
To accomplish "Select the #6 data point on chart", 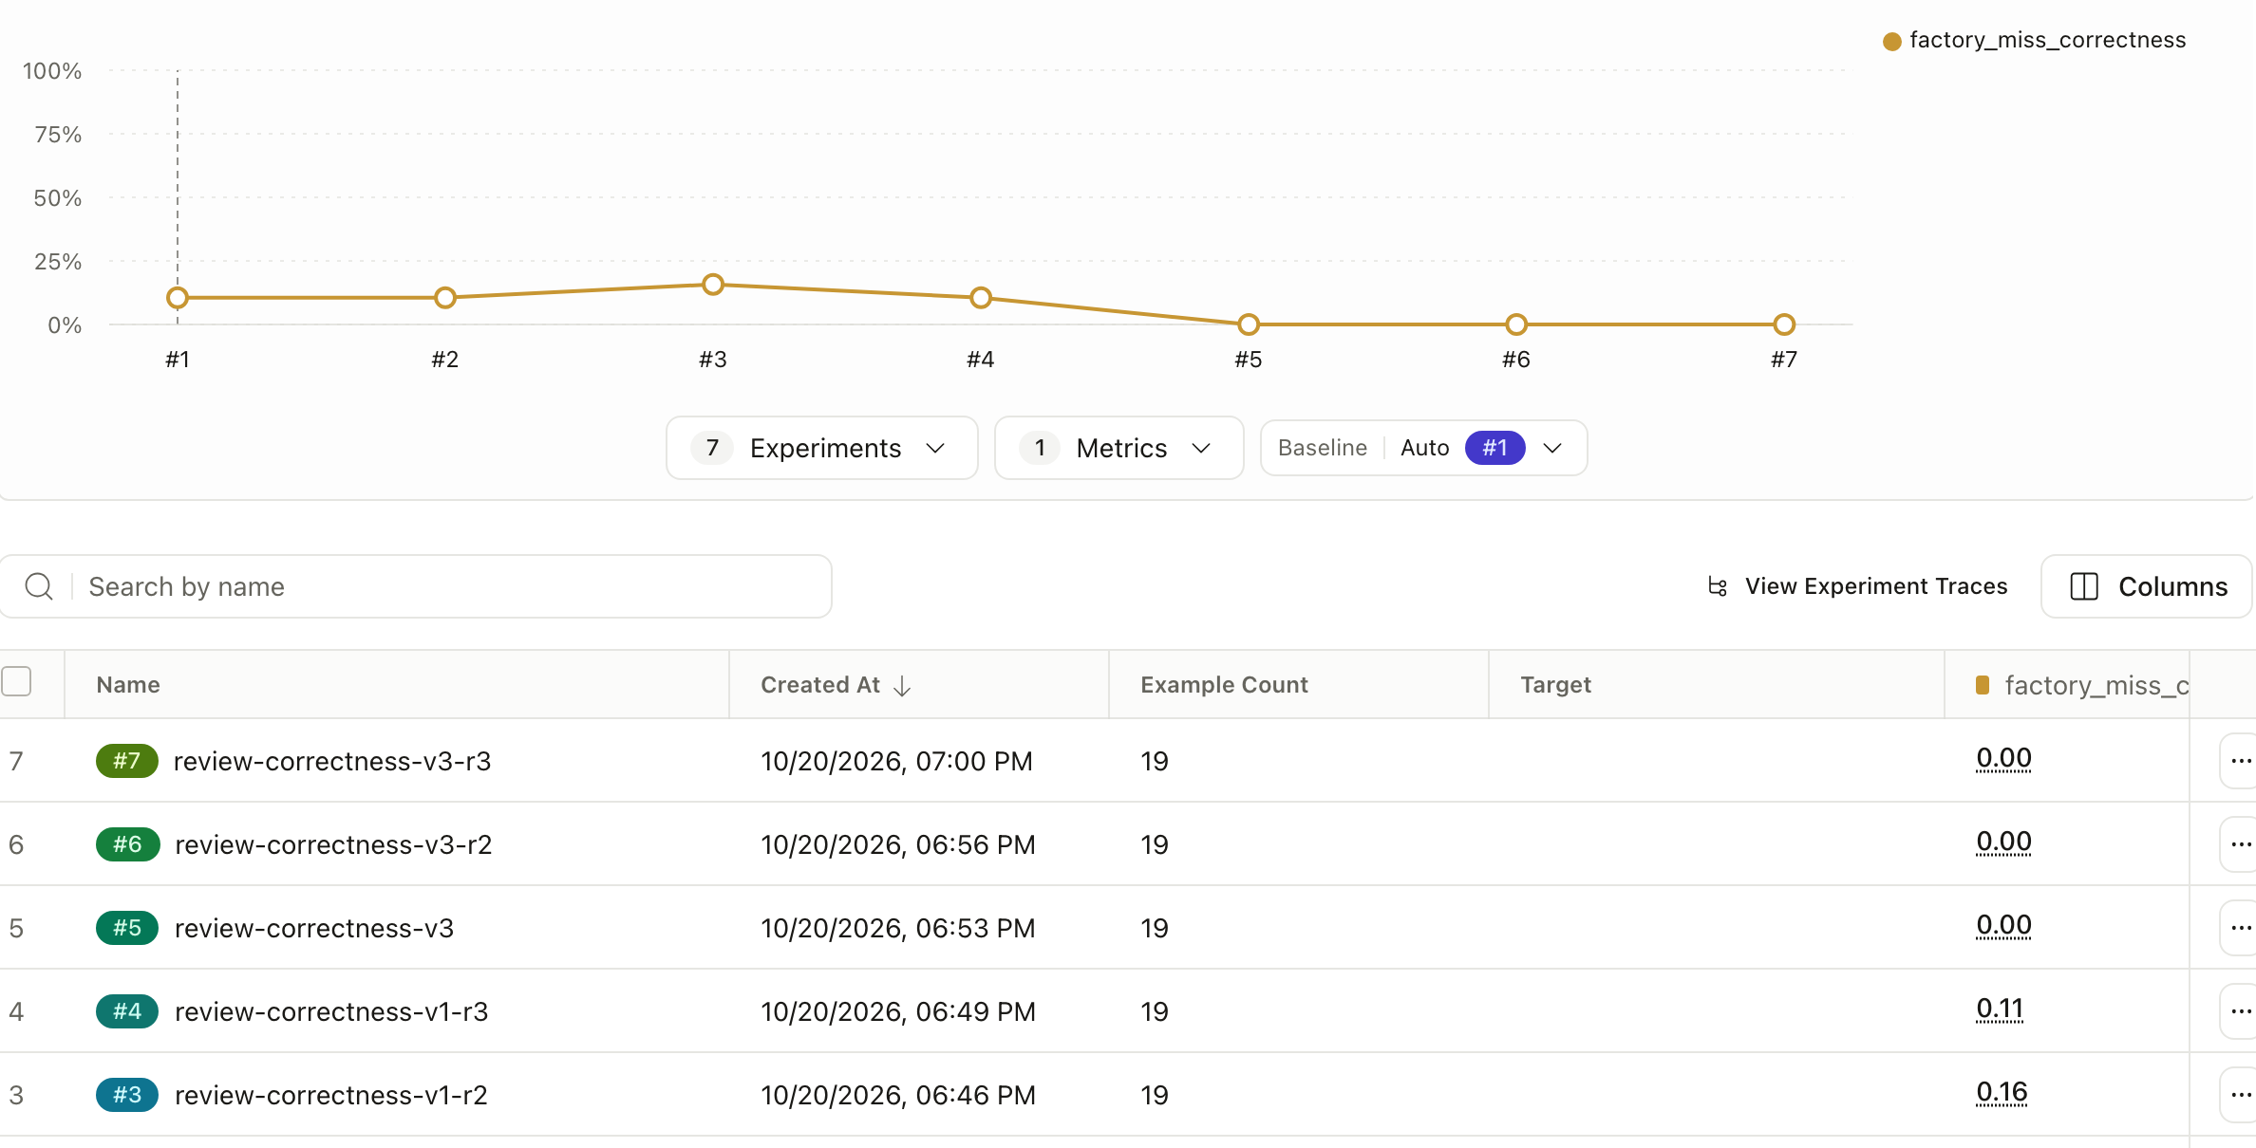I will point(1516,324).
